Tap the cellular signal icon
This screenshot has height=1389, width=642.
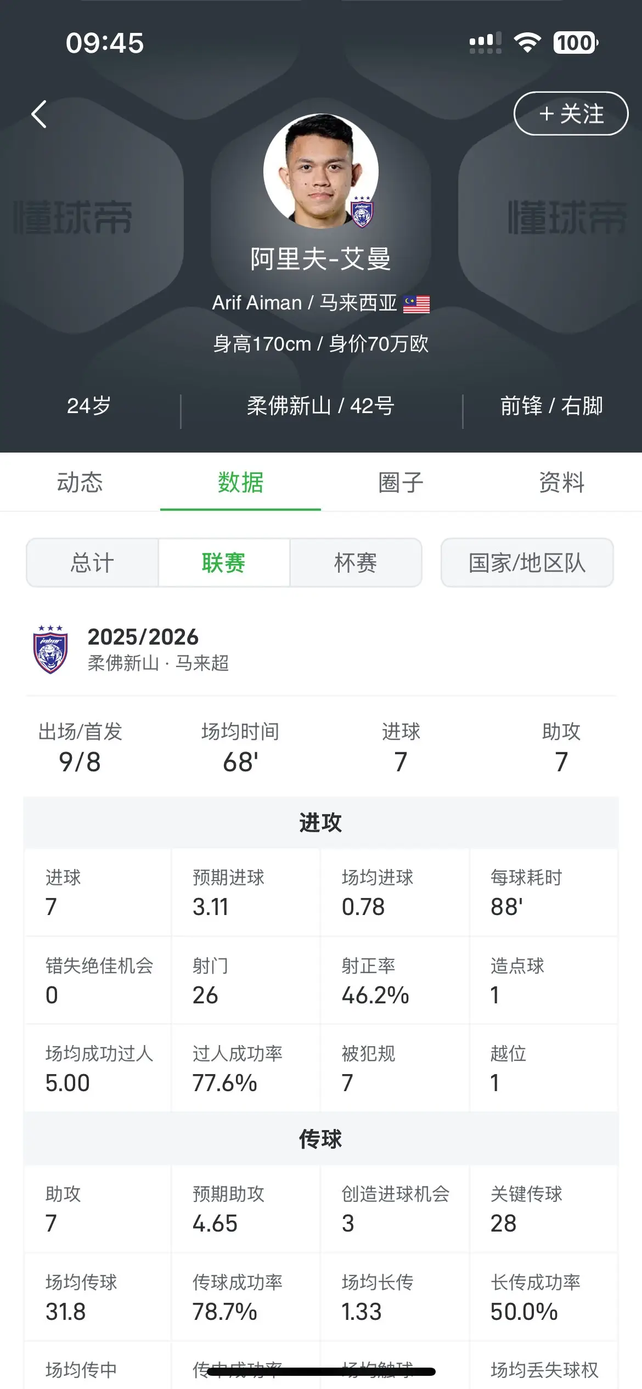(x=485, y=43)
